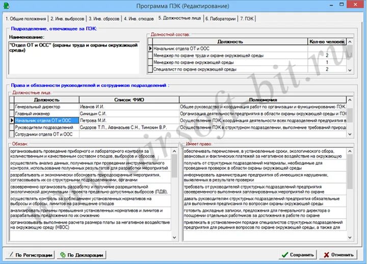Select cell Руководители подразделений
Screen dimensions: 367x264
click(x=46, y=127)
